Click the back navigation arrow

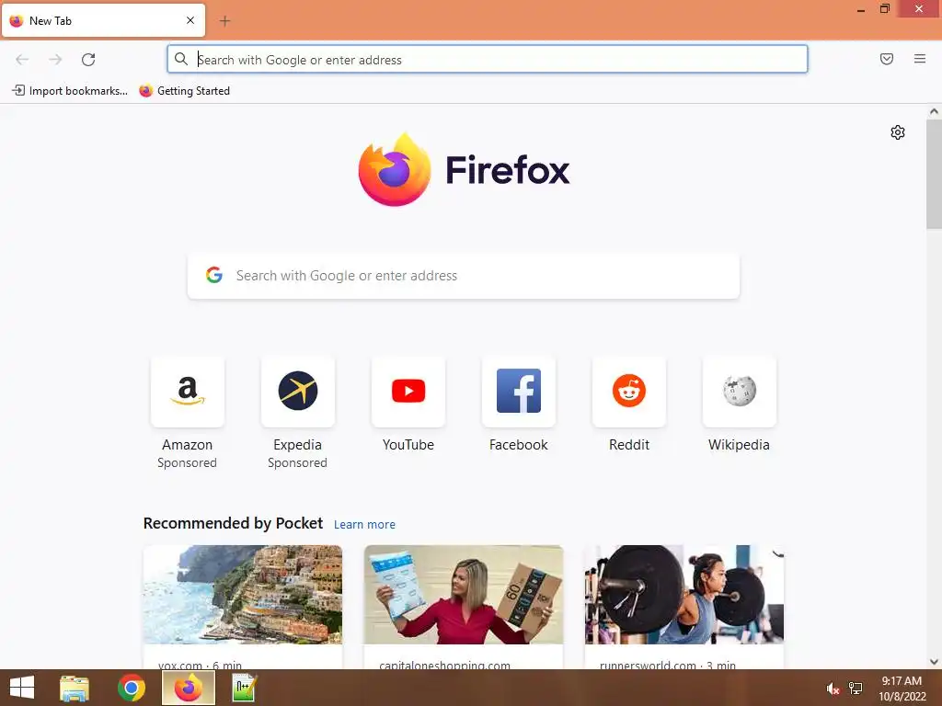pos(22,60)
